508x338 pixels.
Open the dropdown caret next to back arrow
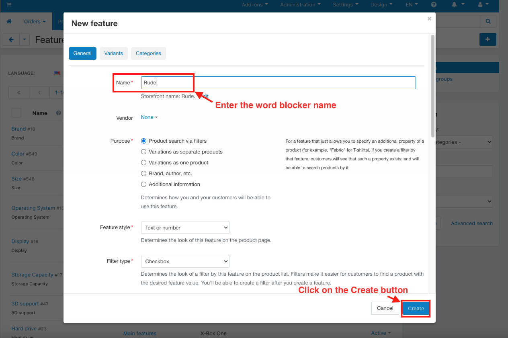point(25,39)
